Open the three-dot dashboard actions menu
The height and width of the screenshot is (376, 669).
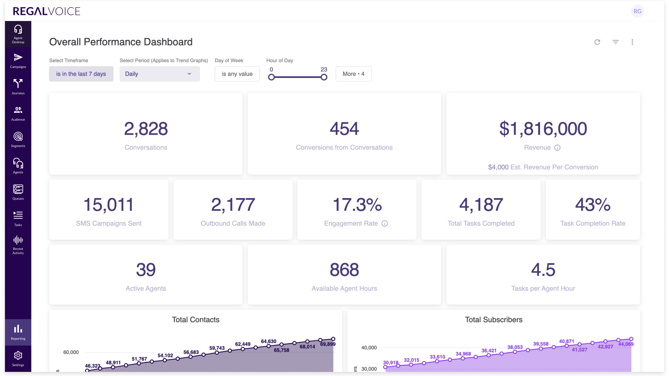tap(632, 42)
